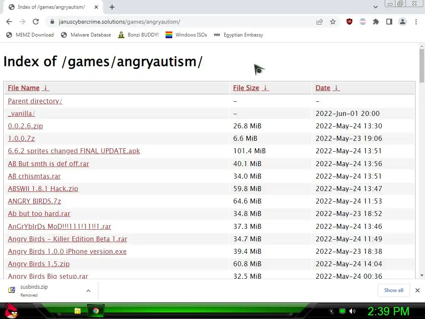Screen dimensions: 425x319
Task: Sort listing by File Size header
Action: [x=246, y=88]
